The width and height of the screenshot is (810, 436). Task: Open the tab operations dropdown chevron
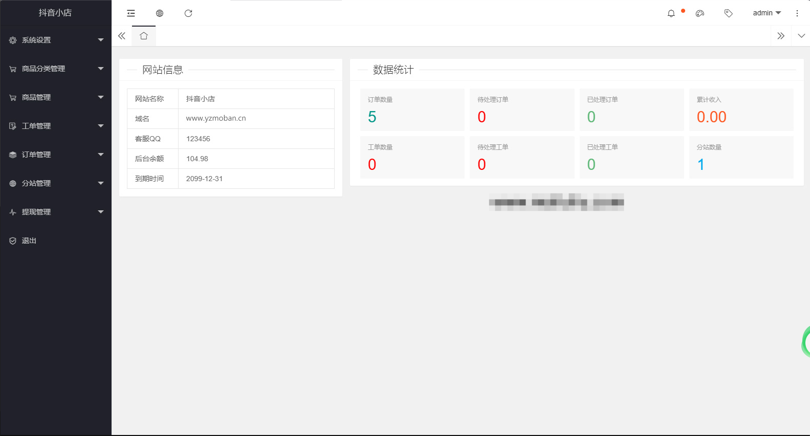coord(801,36)
